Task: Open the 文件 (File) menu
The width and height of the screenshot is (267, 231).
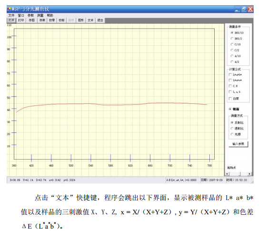Action: click(x=11, y=16)
